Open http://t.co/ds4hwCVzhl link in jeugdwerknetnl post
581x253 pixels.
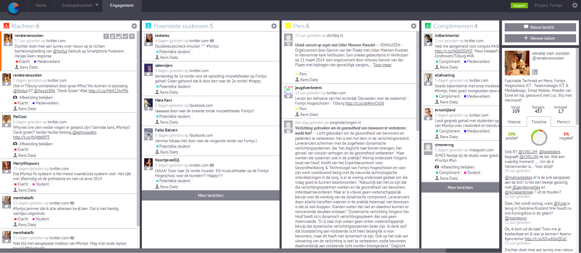pyautogui.click(x=365, y=103)
